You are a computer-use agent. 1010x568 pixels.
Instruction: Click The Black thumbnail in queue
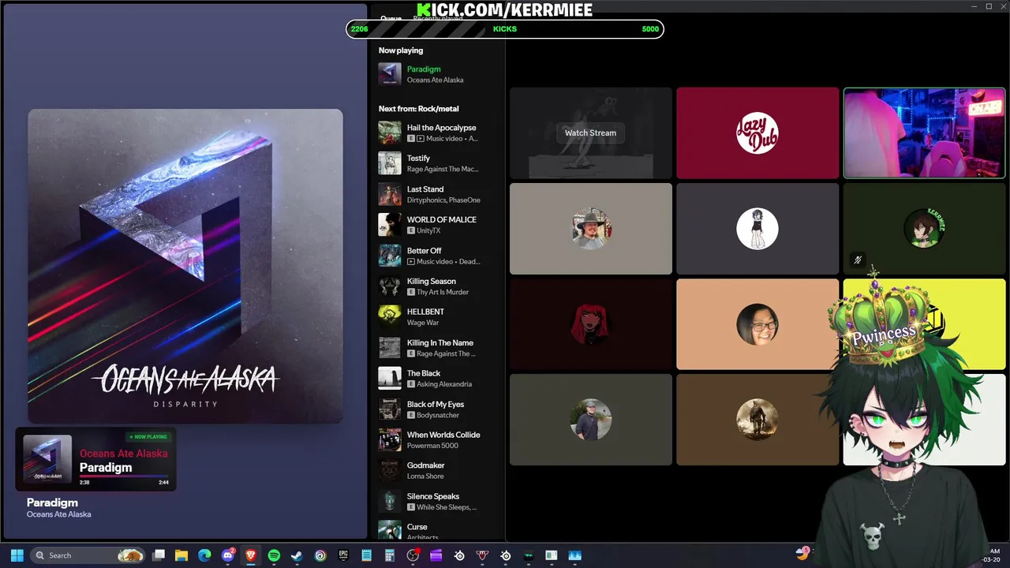(x=390, y=379)
